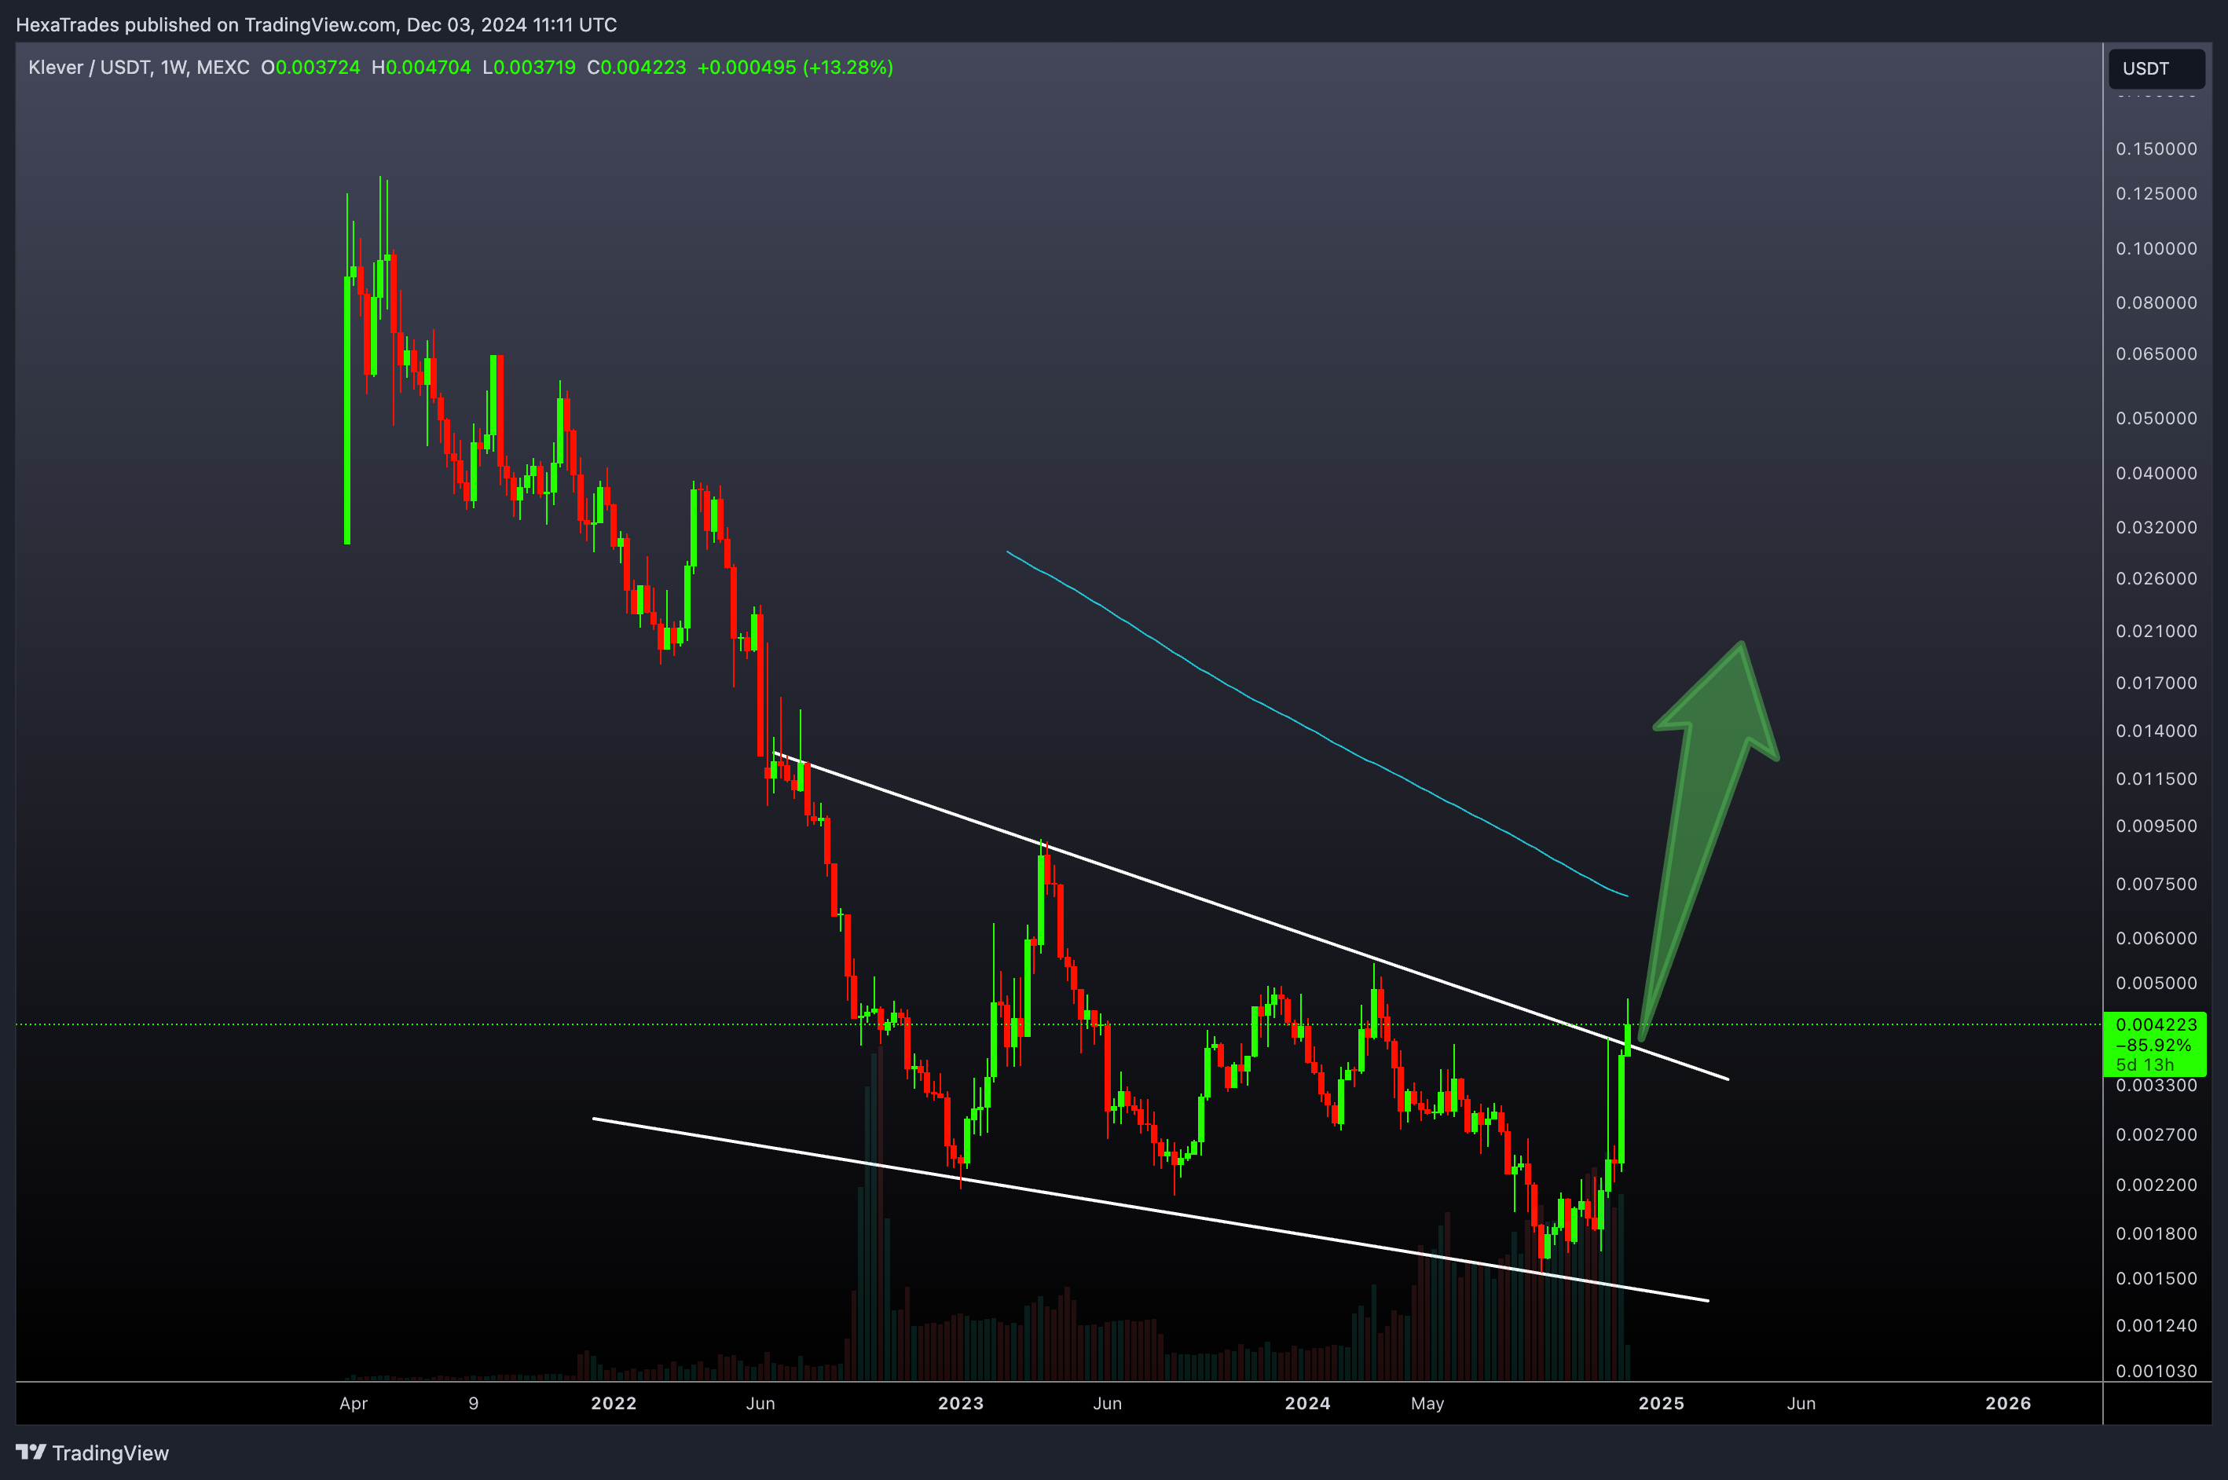The image size is (2228, 1480).
Task: Click the high value H0.004704
Action: coord(421,68)
